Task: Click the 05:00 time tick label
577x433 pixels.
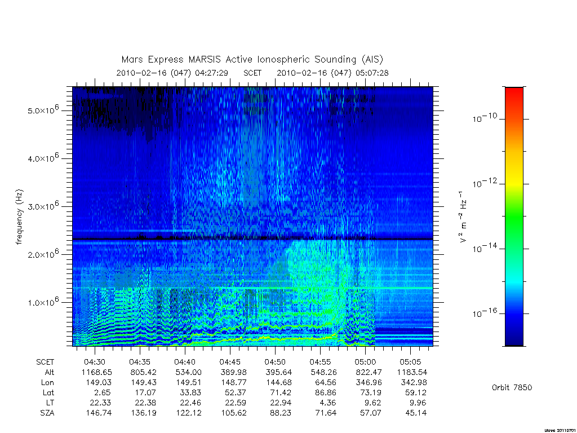Action: (365, 362)
